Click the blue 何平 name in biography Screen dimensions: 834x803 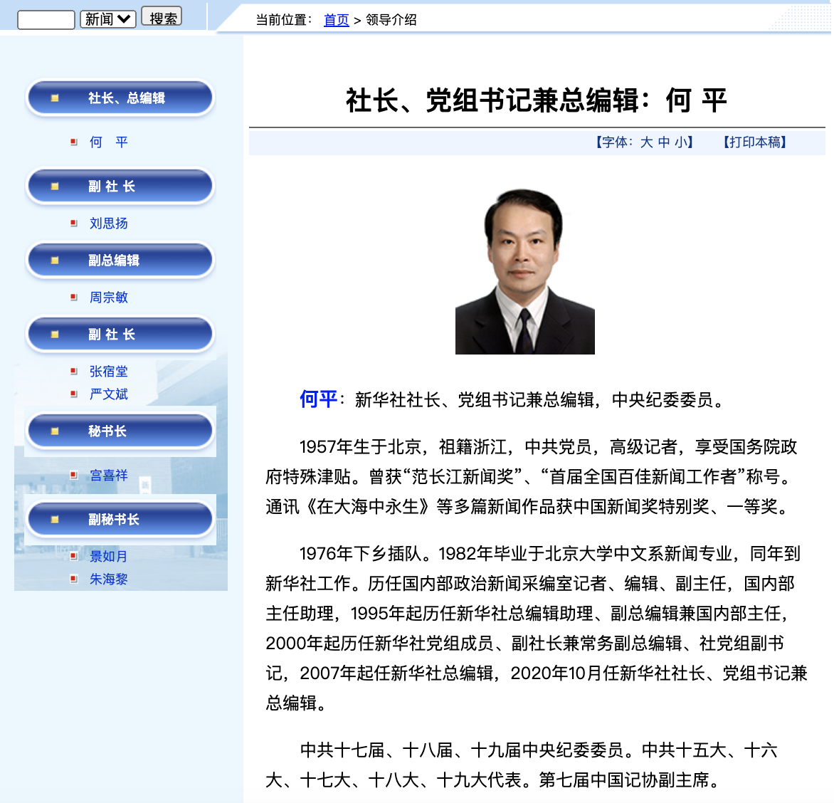(318, 399)
